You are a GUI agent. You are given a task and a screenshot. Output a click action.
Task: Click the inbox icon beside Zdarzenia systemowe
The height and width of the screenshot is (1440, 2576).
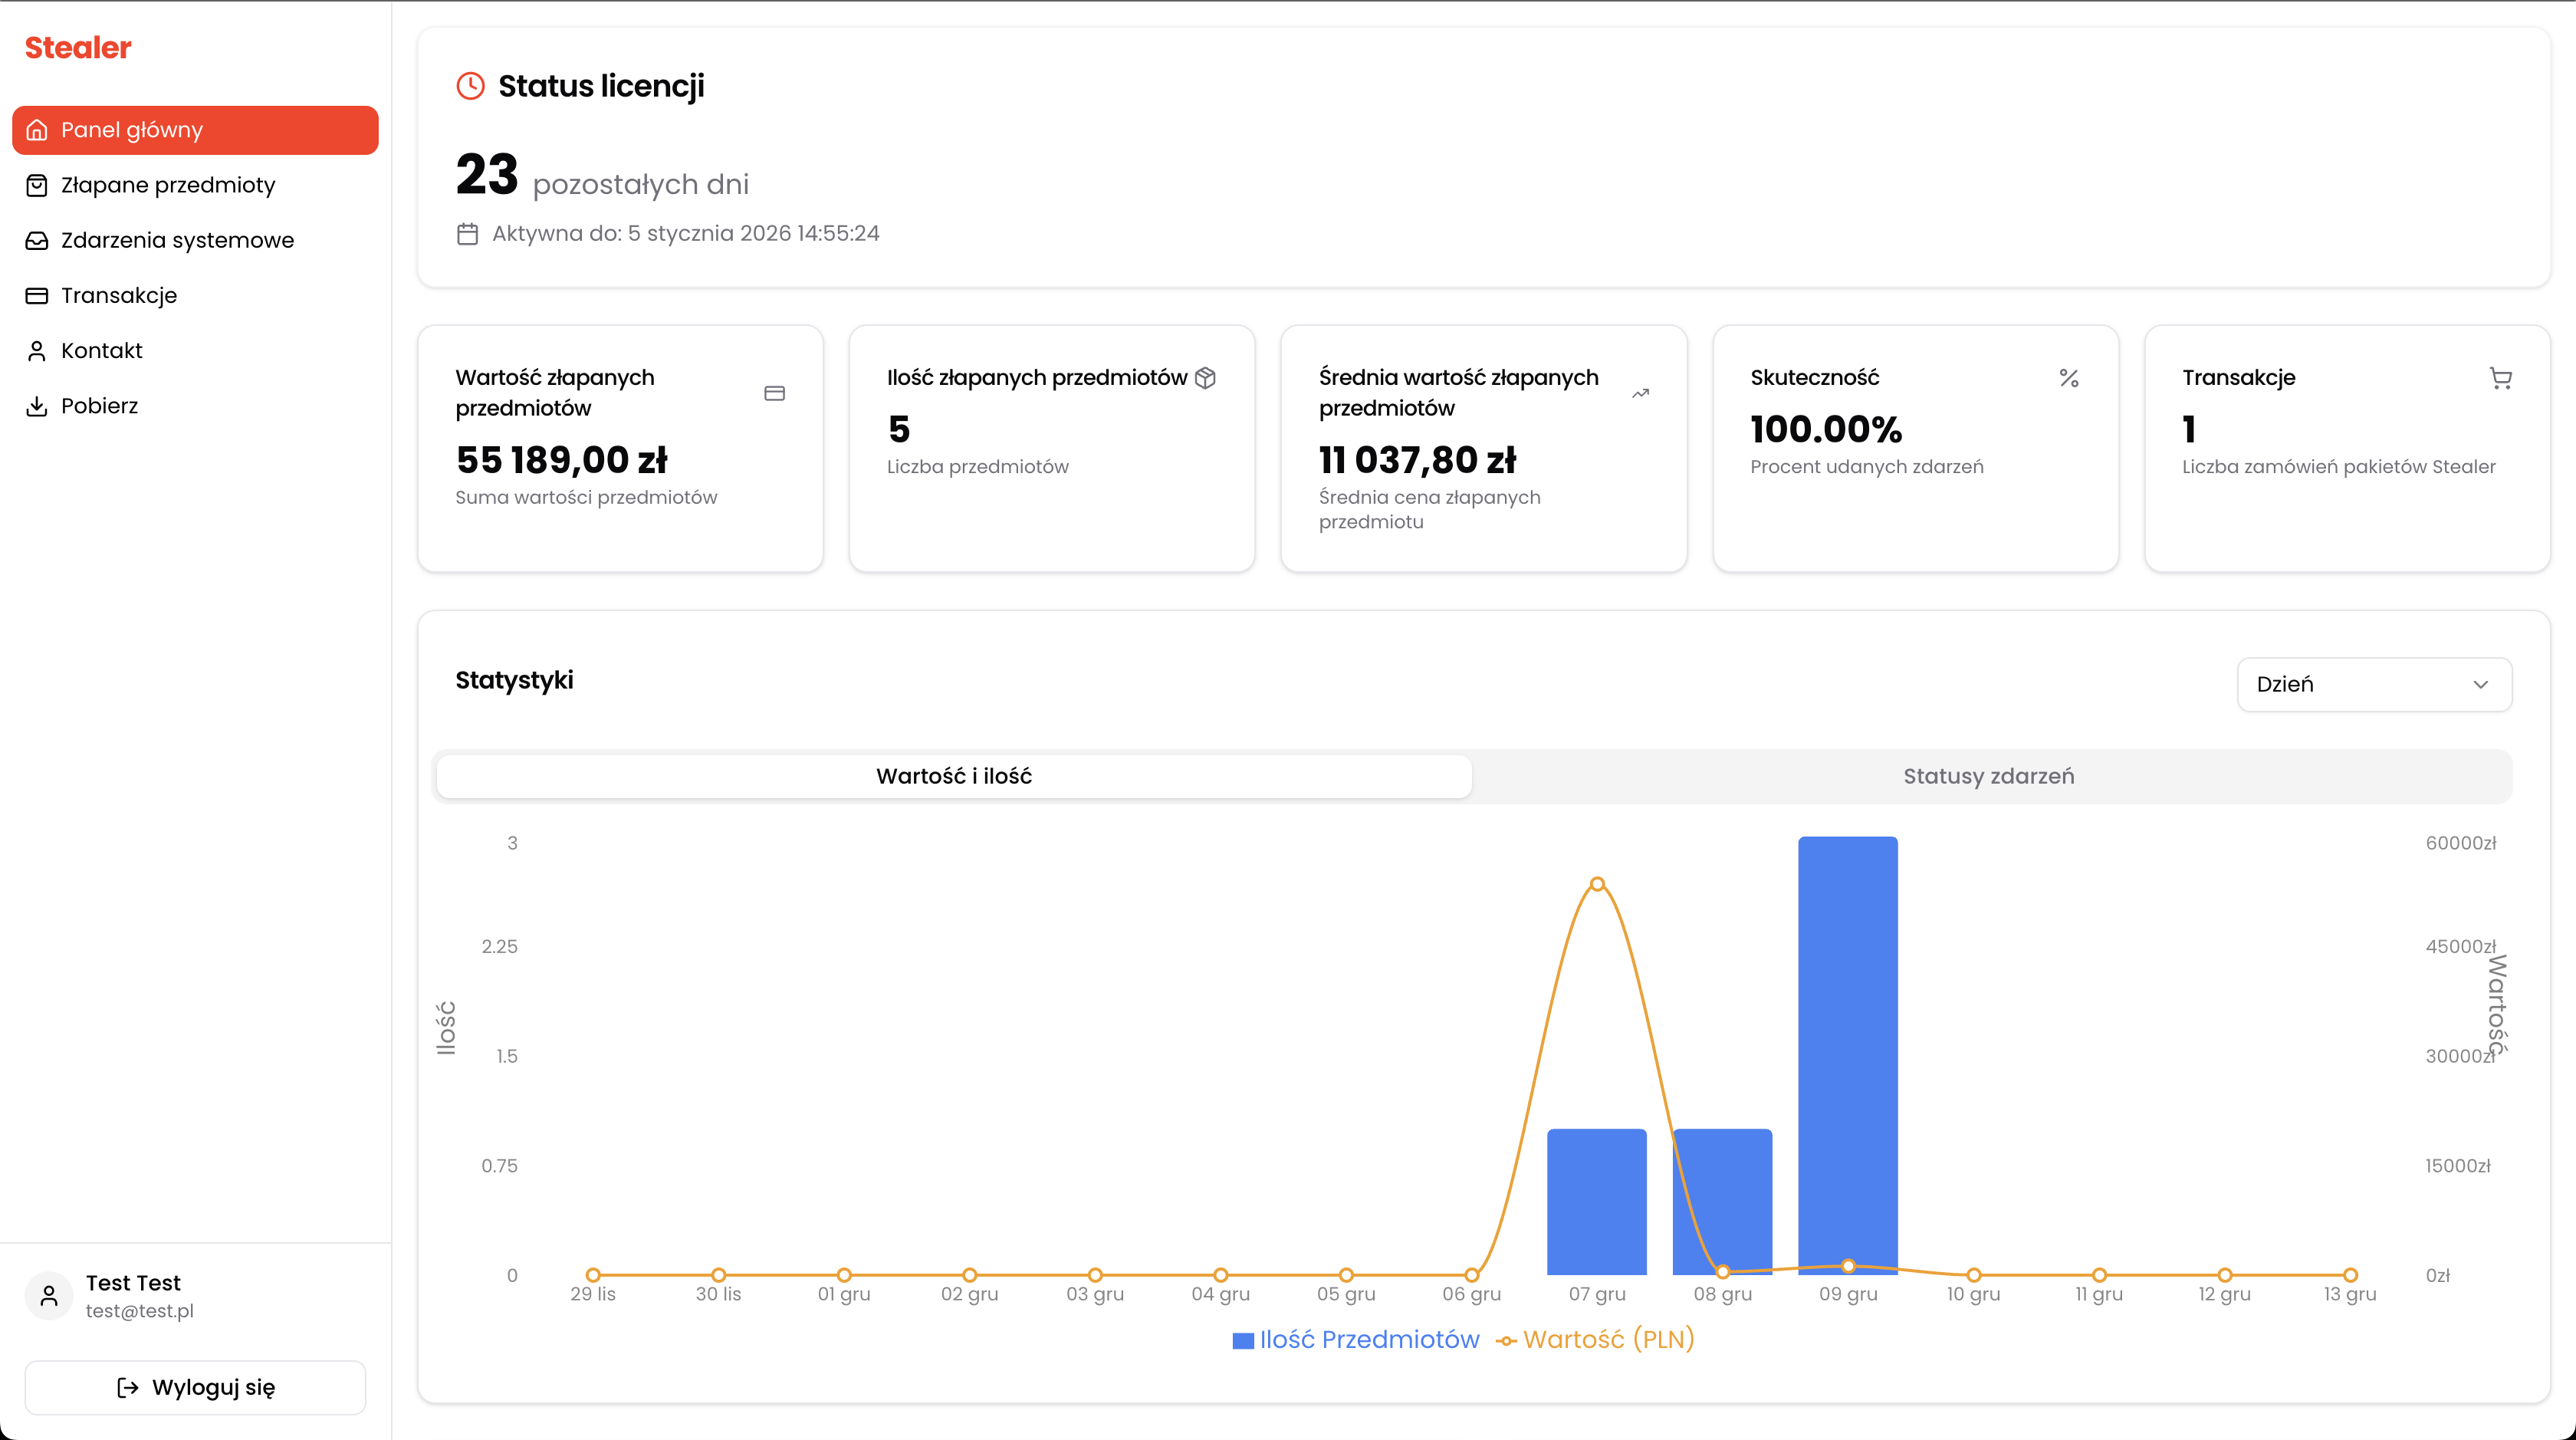click(37, 240)
